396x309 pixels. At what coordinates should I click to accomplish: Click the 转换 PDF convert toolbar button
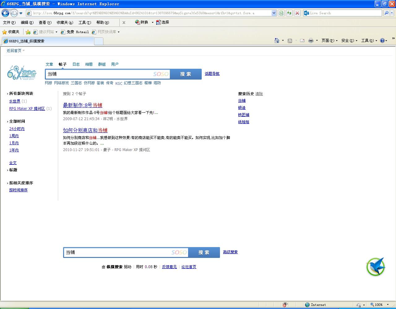(142, 22)
